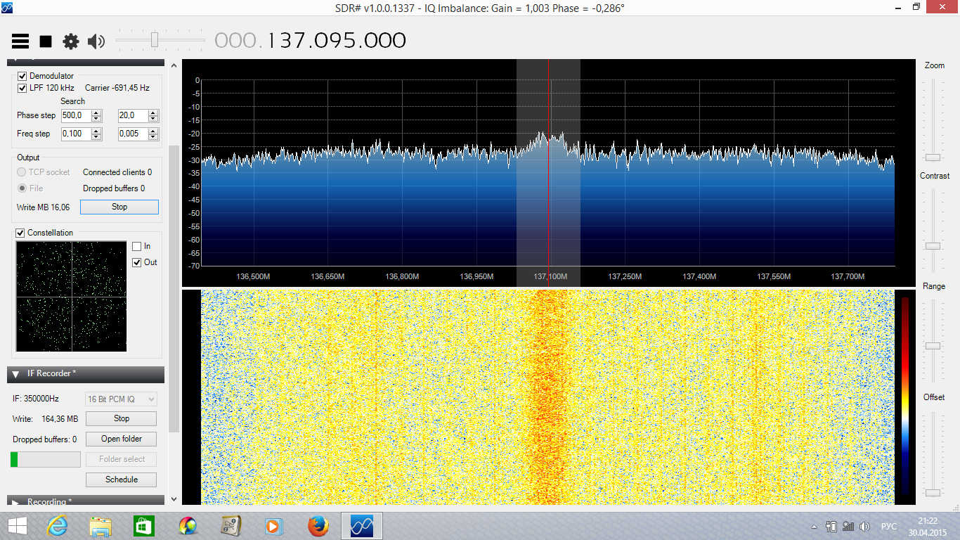This screenshot has width=960, height=540.
Task: Increase the Freq step 0,100 spinner
Action: pyautogui.click(x=96, y=131)
